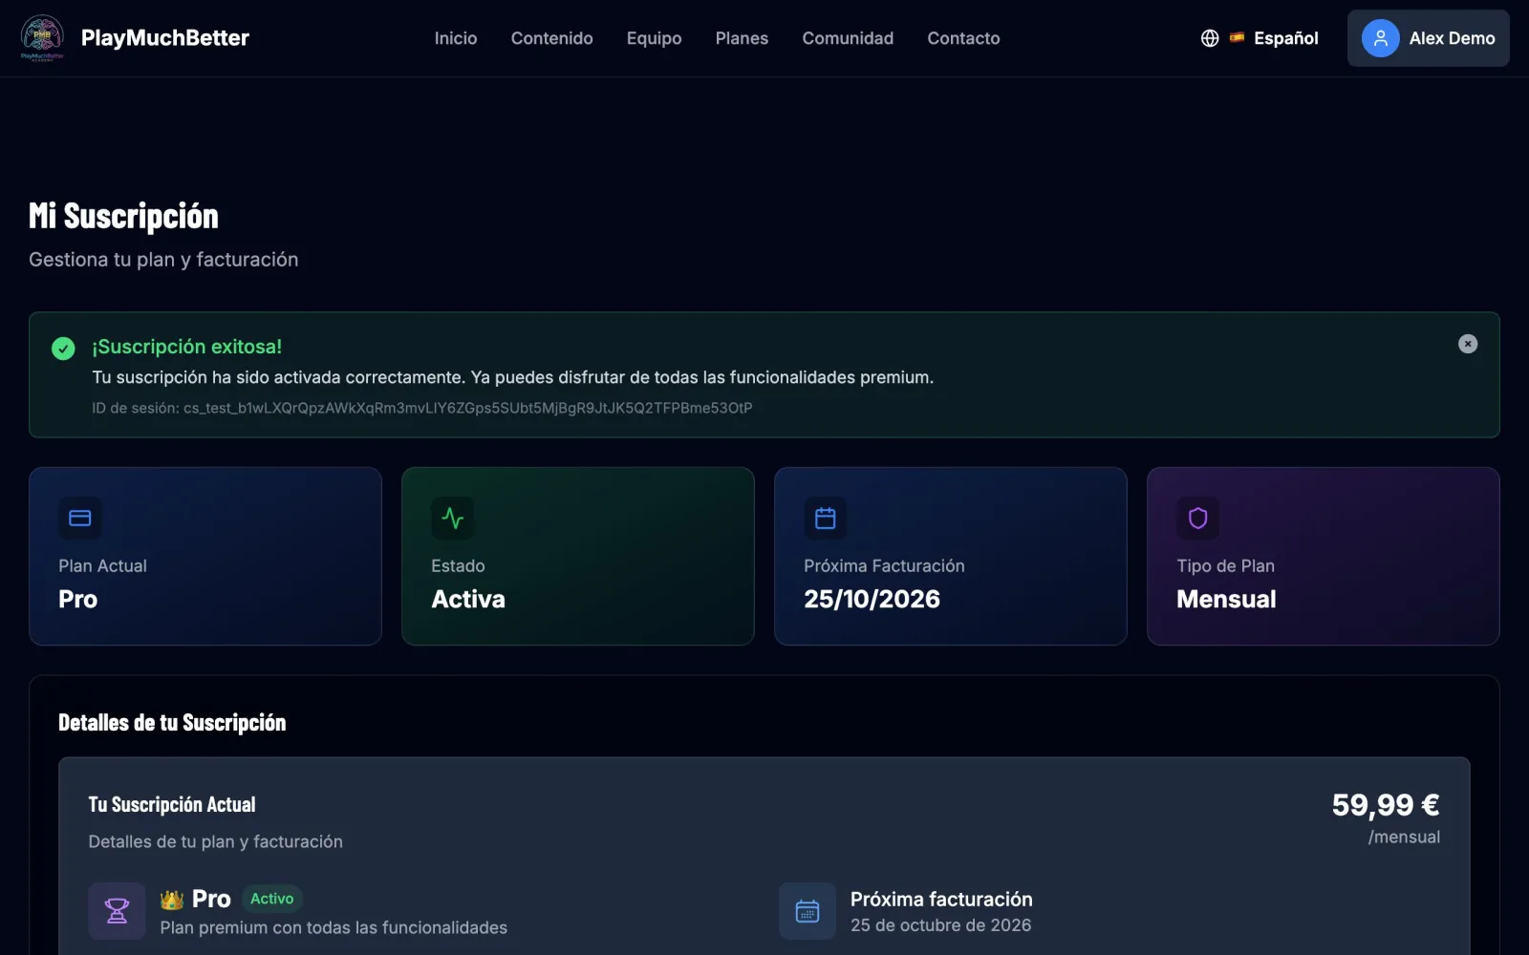The height and width of the screenshot is (955, 1529).
Task: Open the Alex Demo account menu
Action: [x=1429, y=38]
